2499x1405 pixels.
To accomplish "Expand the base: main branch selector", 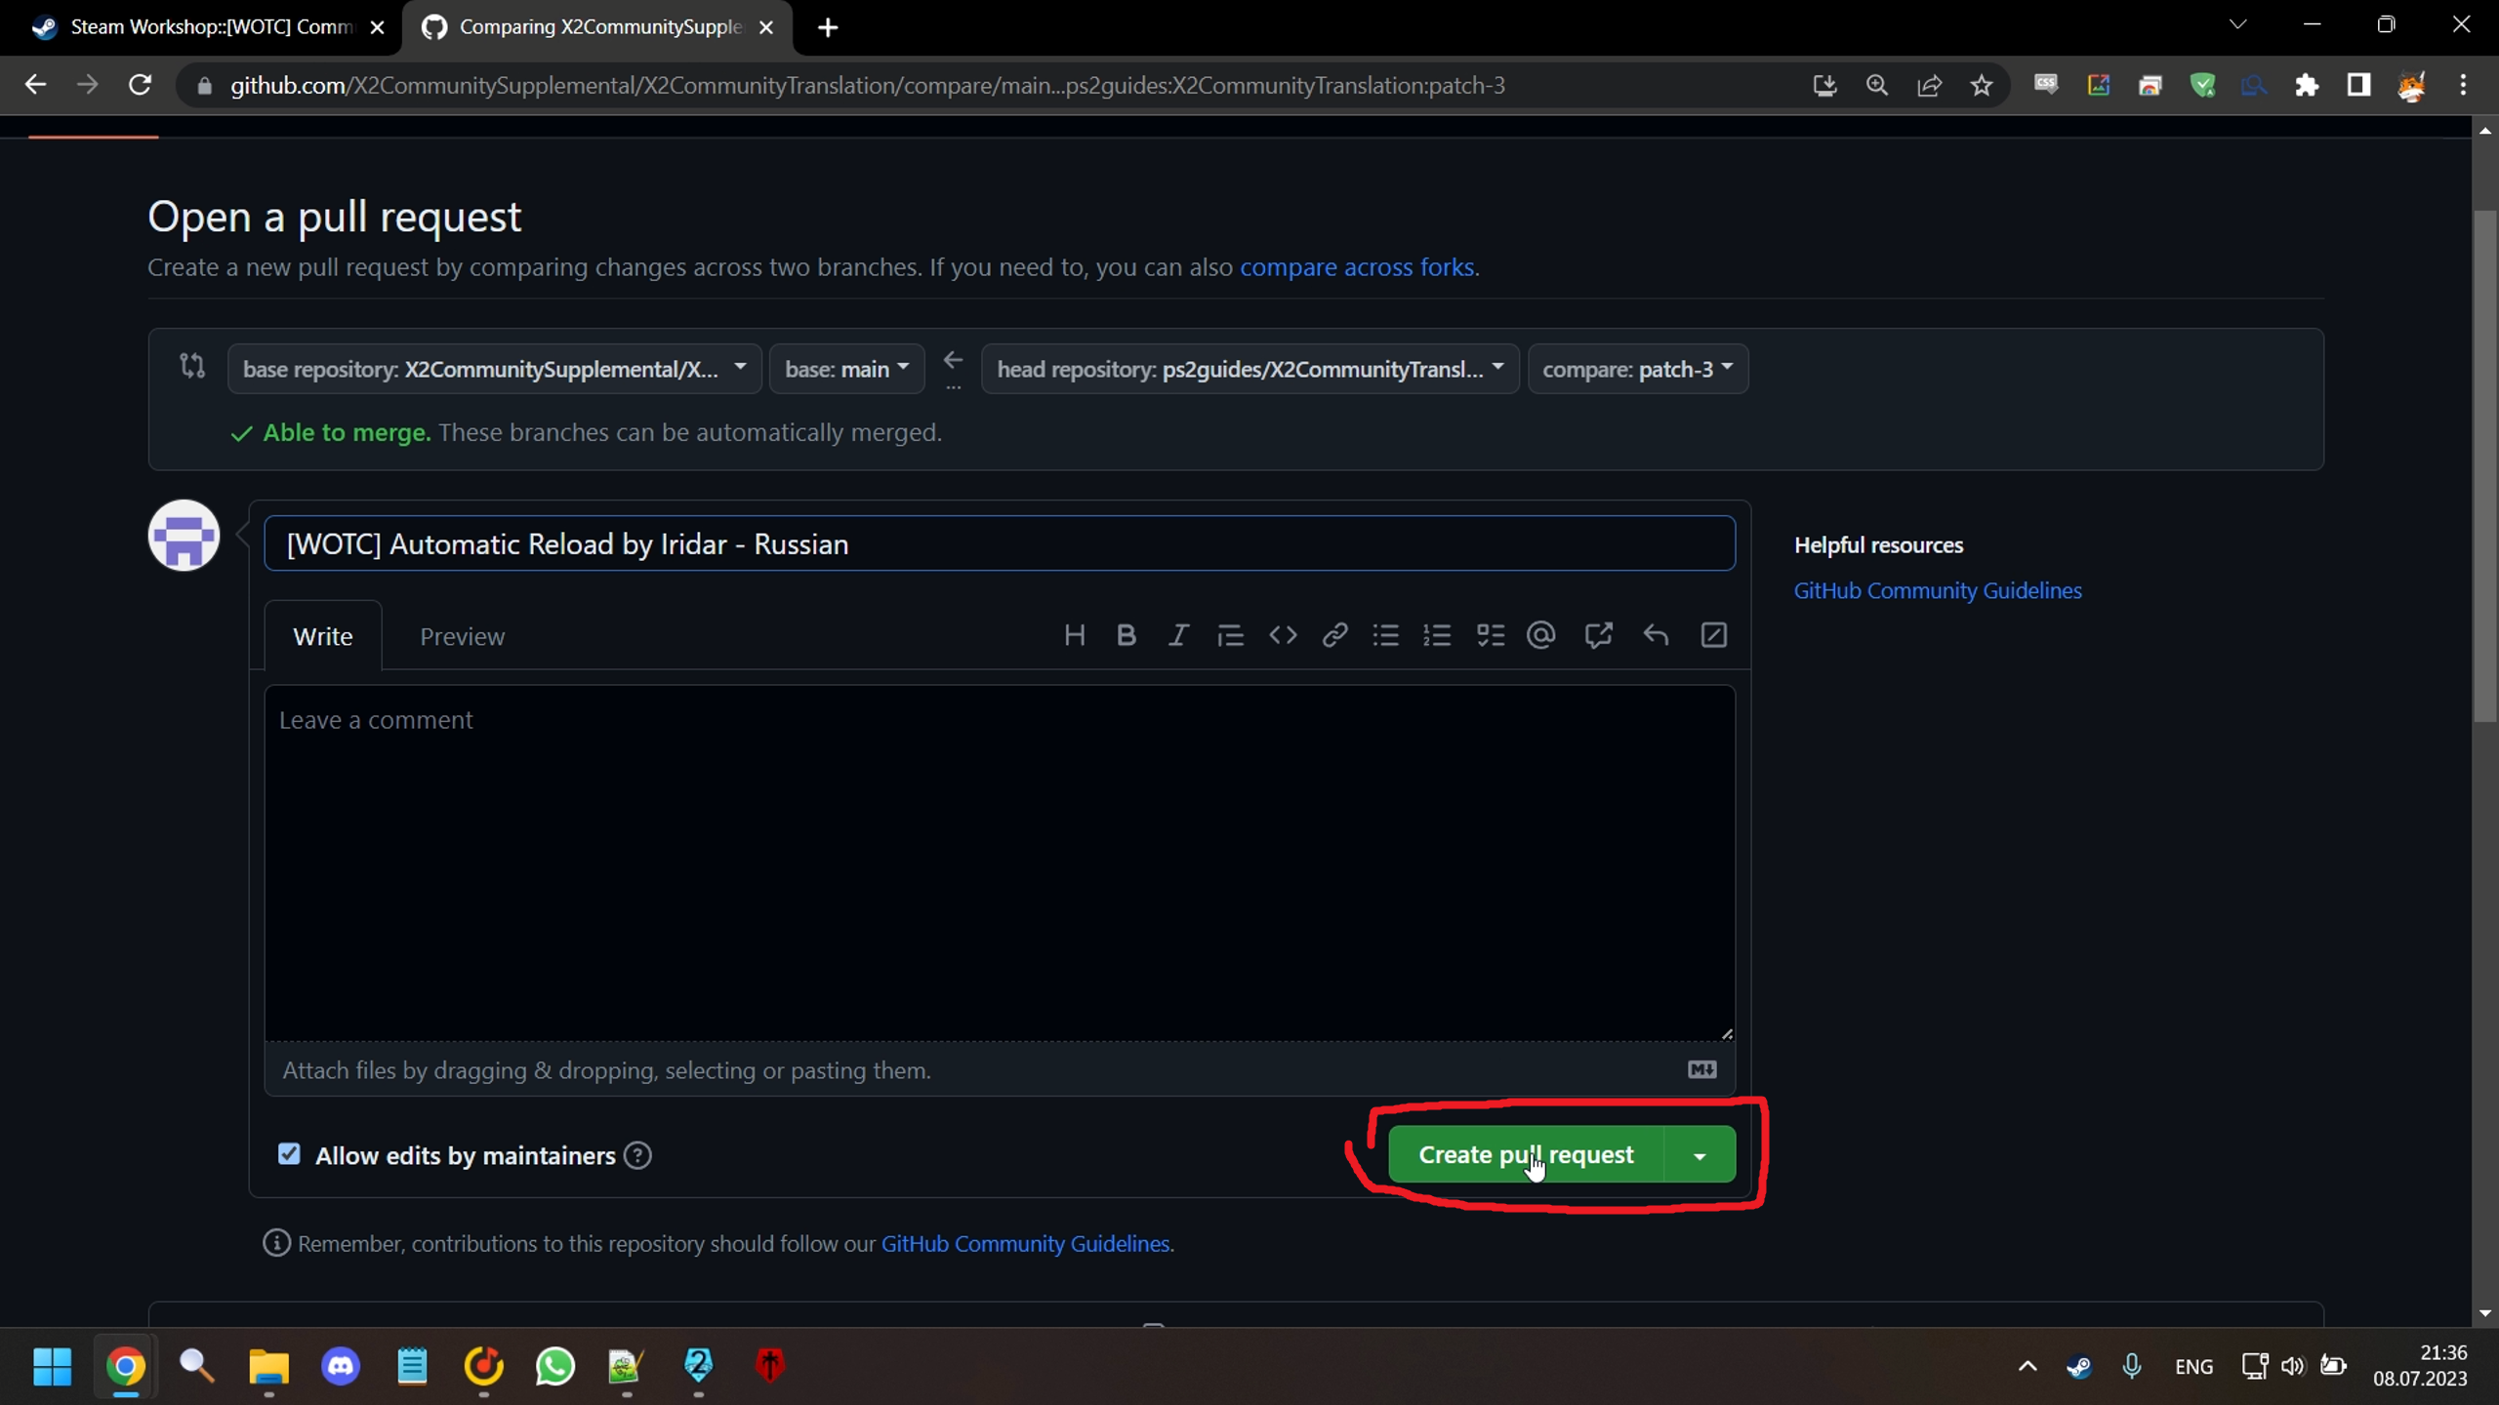I will (x=846, y=369).
